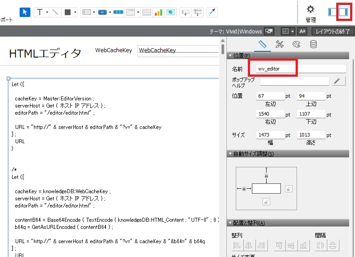Select the Tab Control tool
355x257 pixels.
point(131,12)
